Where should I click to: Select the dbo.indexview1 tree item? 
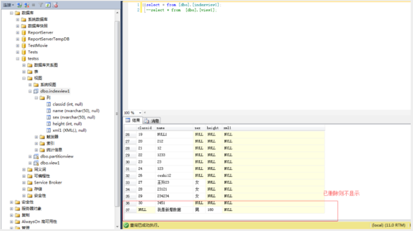55,91
